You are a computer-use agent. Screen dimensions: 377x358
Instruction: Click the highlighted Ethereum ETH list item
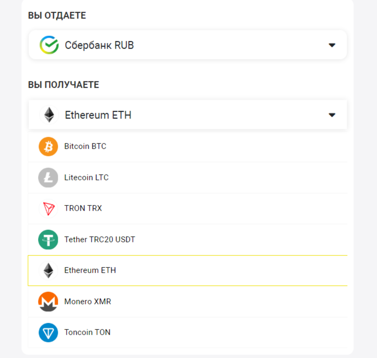pyautogui.click(x=90, y=270)
